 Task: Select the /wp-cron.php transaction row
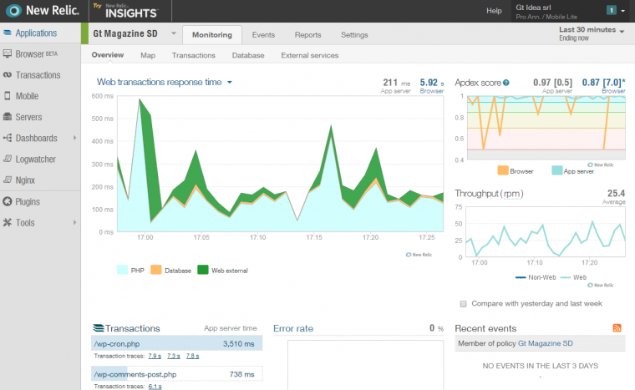coord(177,343)
